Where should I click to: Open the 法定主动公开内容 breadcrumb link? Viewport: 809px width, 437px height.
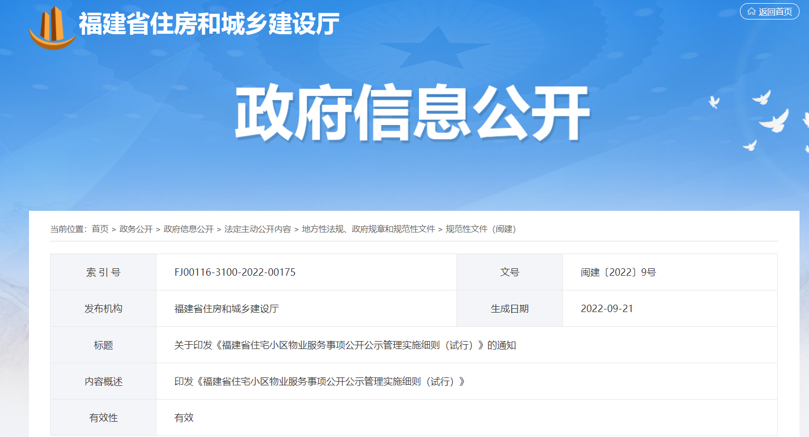tap(258, 229)
